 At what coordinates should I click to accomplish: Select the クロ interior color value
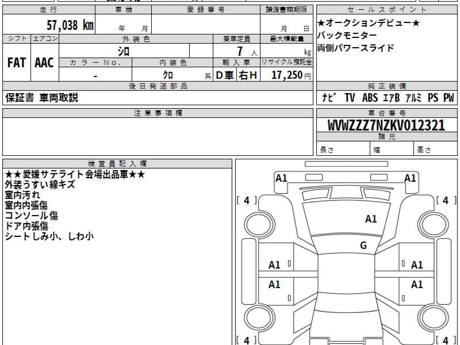point(168,75)
